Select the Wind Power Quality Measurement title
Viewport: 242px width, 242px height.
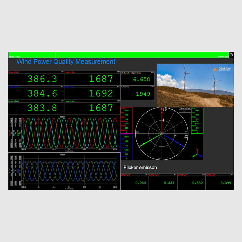66,62
